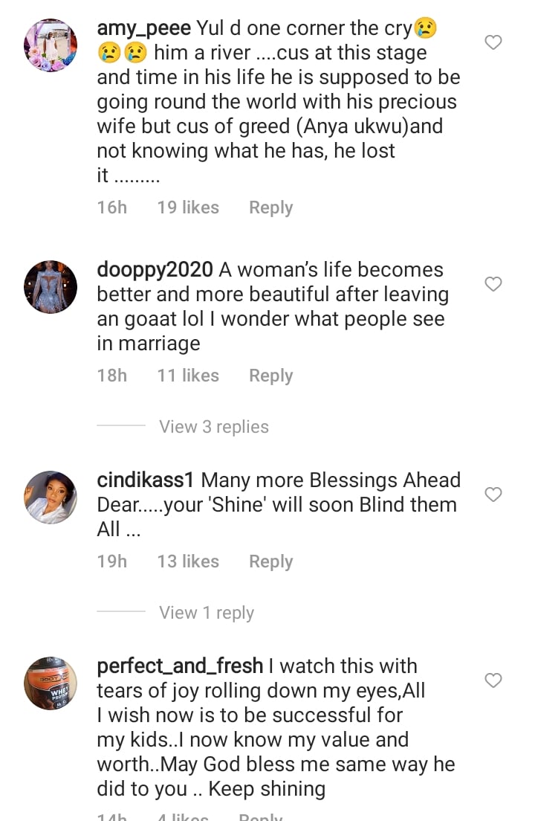This screenshot has width=535, height=821.
Task: Visit the cindikass1 username profile
Action: (146, 480)
